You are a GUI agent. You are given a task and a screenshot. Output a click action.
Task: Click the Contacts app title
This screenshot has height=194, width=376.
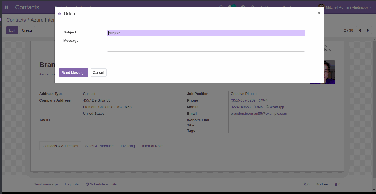pos(27,7)
